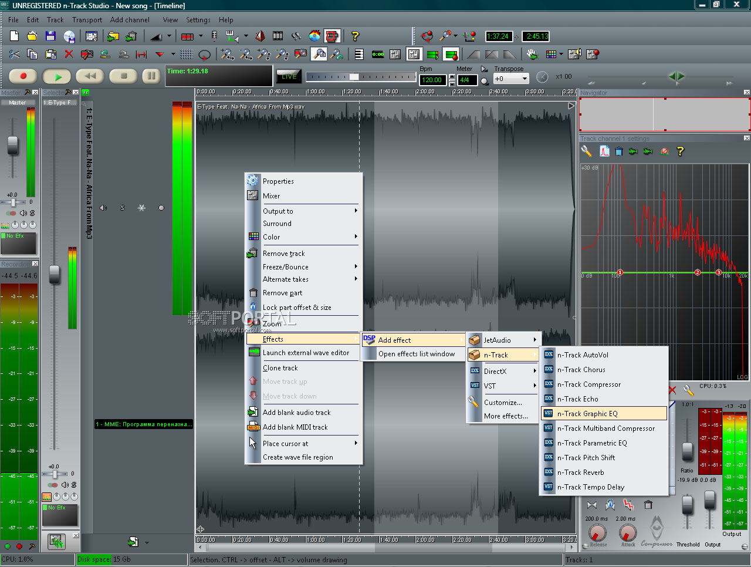
Task: Click the trash icon in track channel settings
Action: pyautogui.click(x=618, y=151)
